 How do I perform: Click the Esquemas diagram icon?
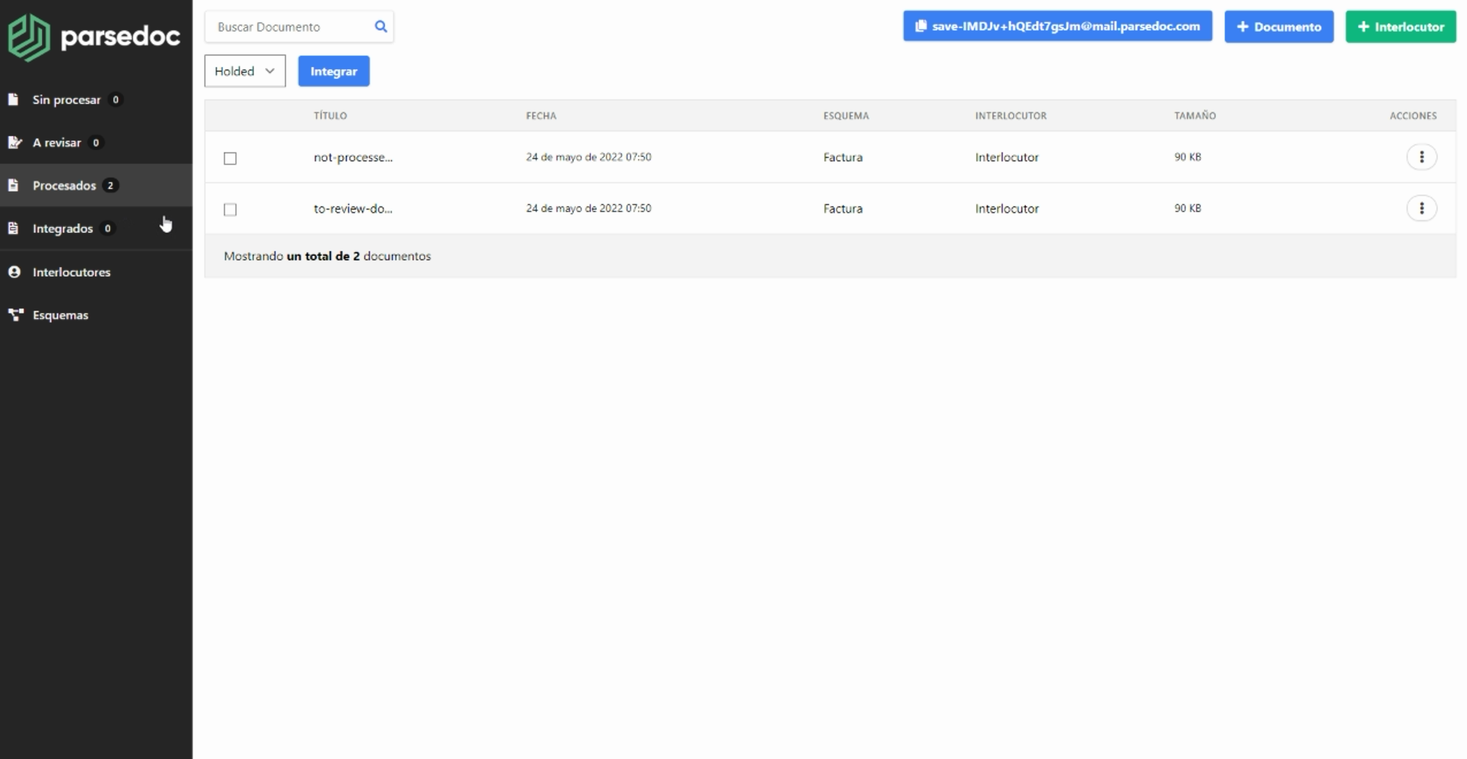(x=15, y=315)
